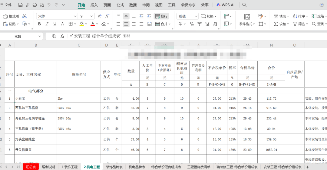Open the search magnifier beside WPS AI
327x170 pixels.
tap(244, 5)
